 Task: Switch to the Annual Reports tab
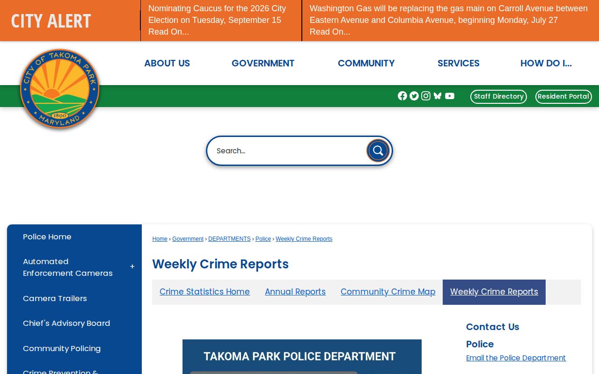pos(295,292)
